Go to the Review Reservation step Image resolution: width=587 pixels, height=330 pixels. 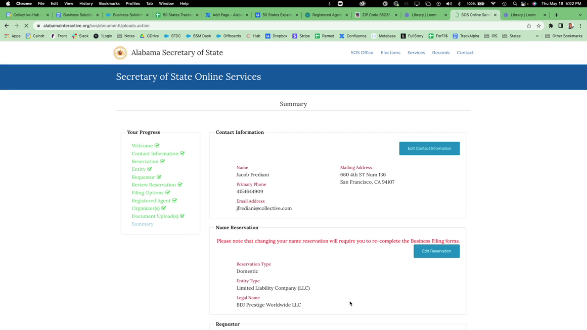(x=154, y=185)
